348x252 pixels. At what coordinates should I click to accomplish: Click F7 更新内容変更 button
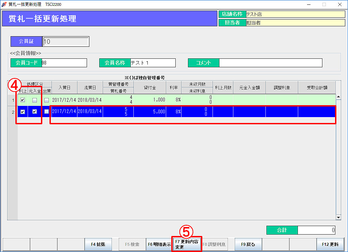click(x=187, y=244)
